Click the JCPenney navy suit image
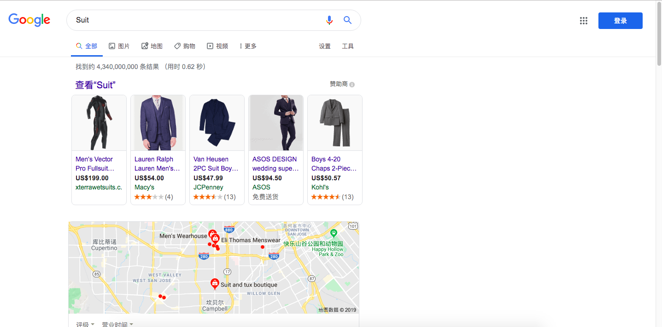Viewport: 662px width, 327px height. coord(217,123)
